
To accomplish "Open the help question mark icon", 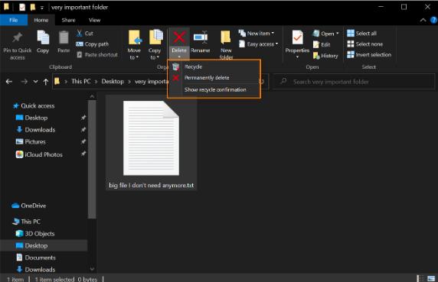I will 433,20.
